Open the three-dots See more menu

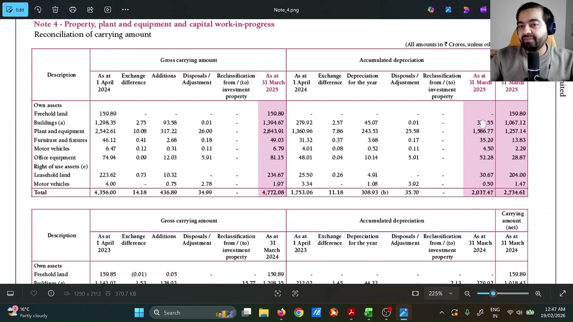125,9
